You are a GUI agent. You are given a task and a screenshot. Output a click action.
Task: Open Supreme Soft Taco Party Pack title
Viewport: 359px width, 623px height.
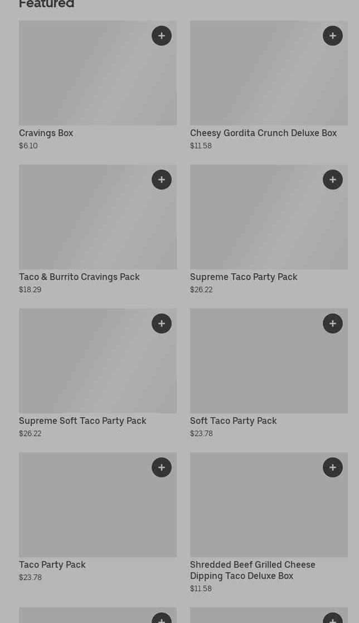pyautogui.click(x=83, y=421)
